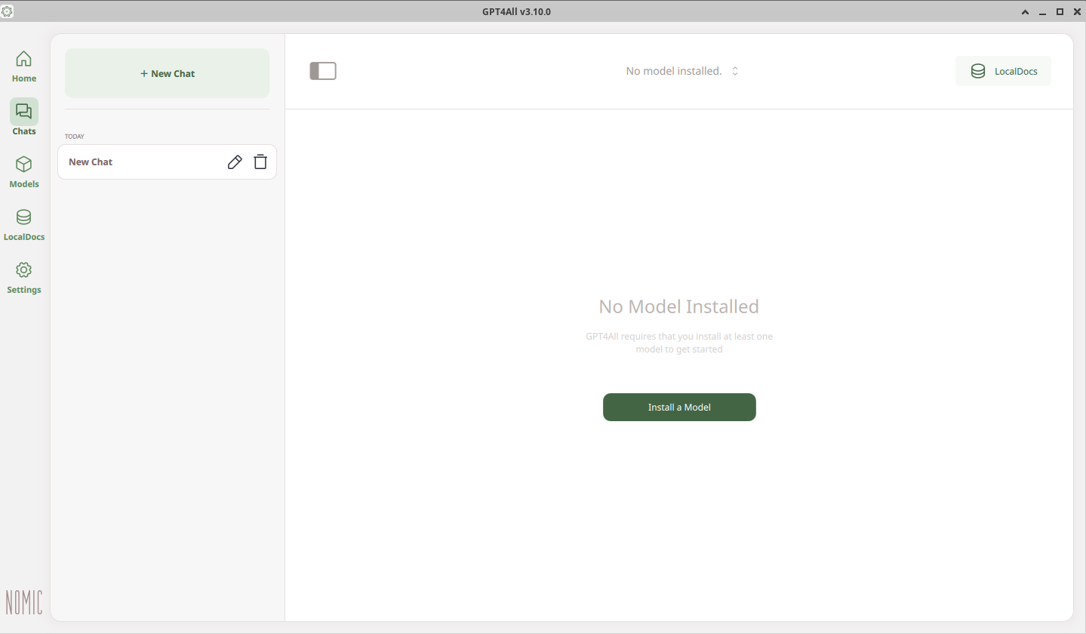Go to Models cube icon

pos(23,165)
